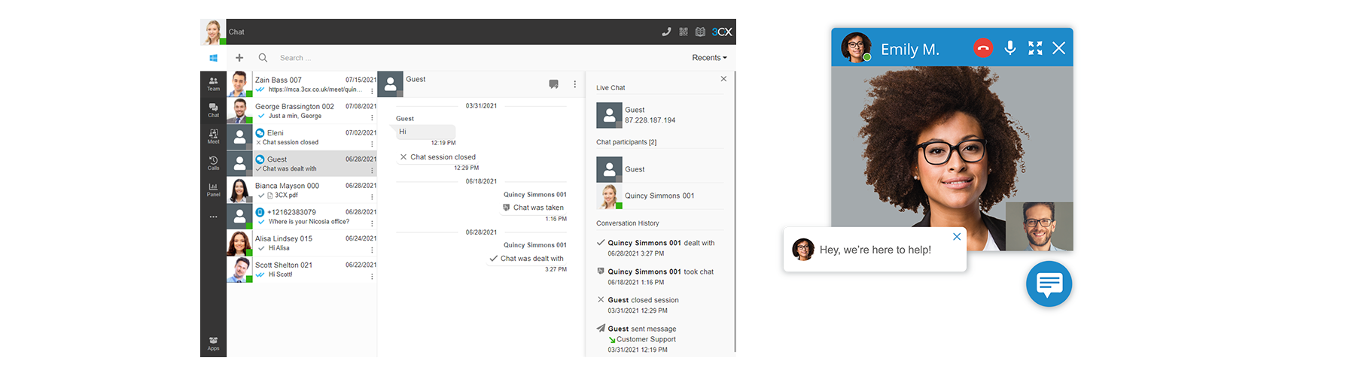Open George Brassington 002 conversation

coord(301,111)
